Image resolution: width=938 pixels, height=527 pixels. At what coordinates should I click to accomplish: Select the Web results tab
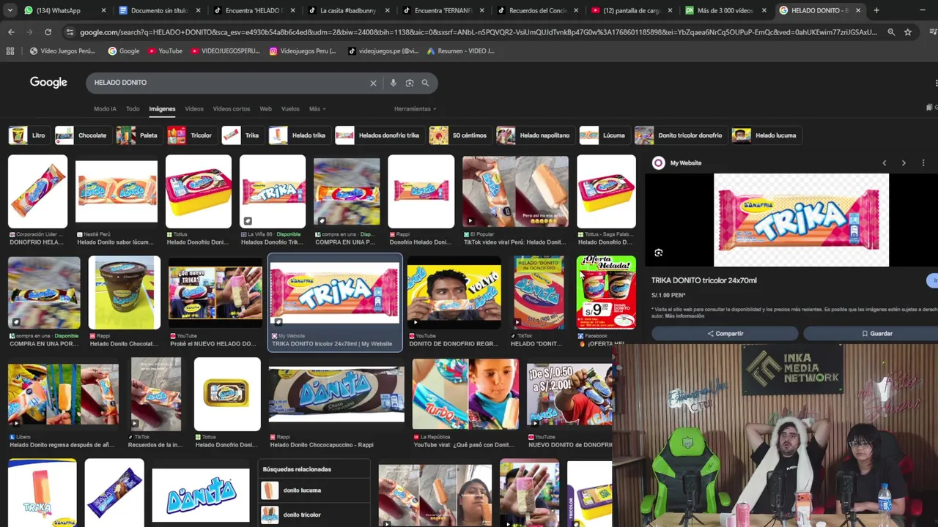[x=266, y=109]
